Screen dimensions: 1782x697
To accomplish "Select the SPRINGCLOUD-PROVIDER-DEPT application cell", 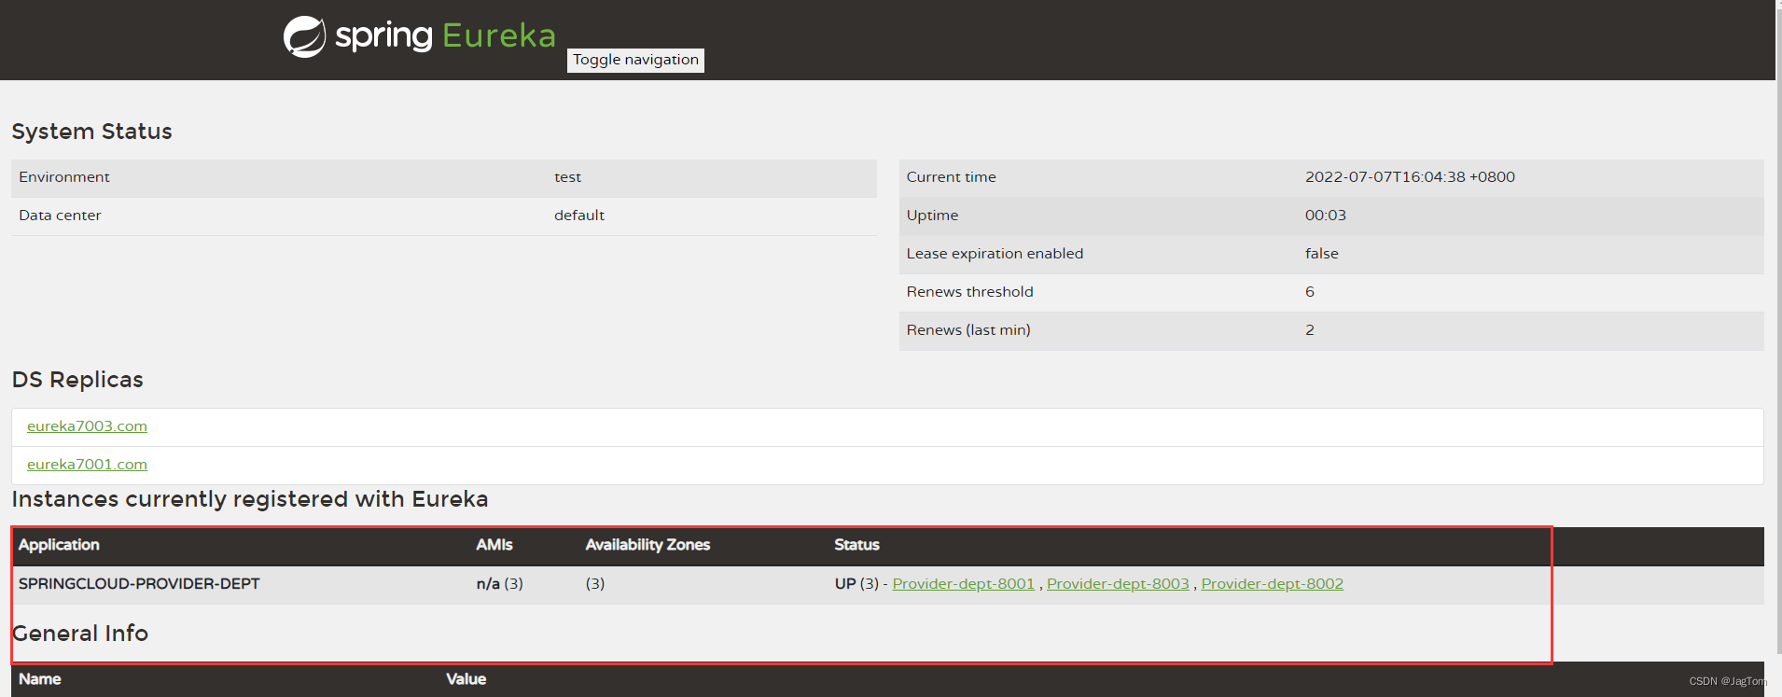I will [139, 584].
